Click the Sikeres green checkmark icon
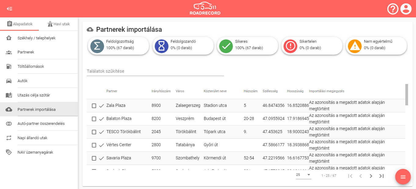The width and height of the screenshot is (416, 189). [x=226, y=46]
